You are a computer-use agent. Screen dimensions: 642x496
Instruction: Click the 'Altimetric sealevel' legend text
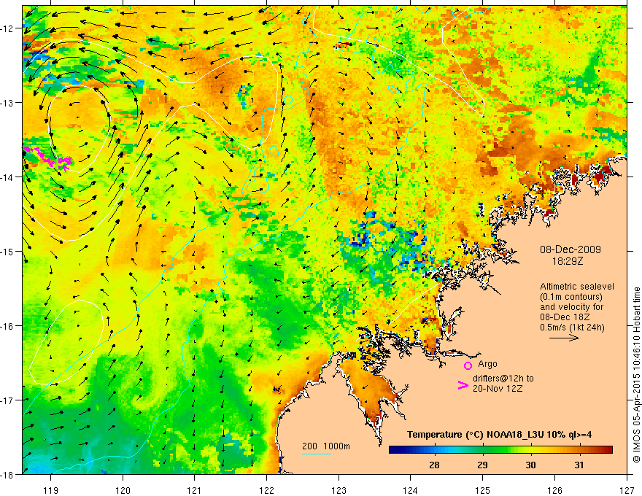tap(577, 287)
